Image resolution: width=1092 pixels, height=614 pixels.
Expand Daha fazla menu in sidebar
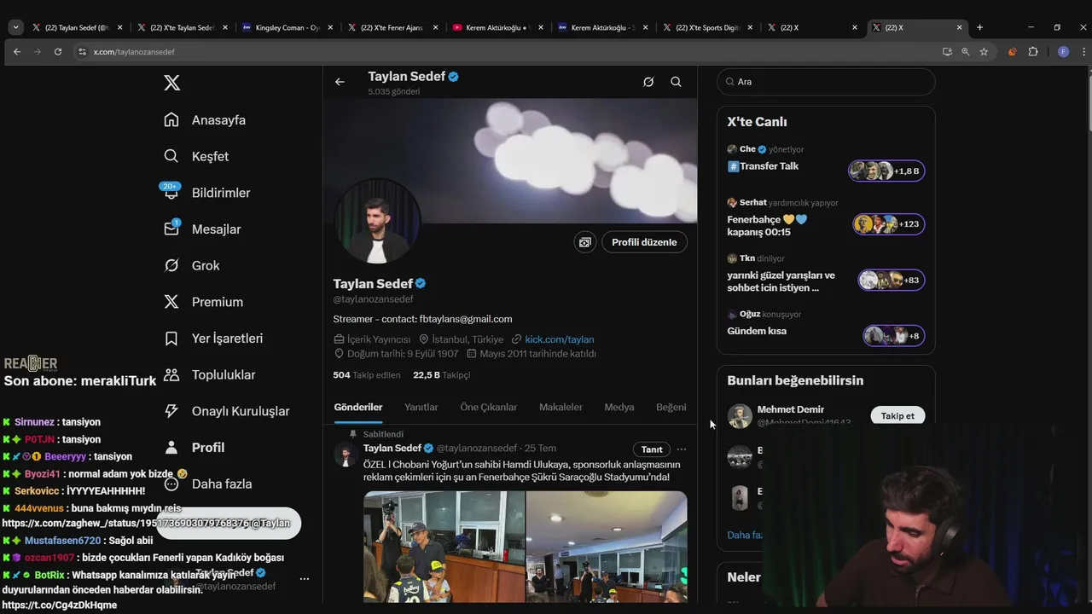[207, 484]
